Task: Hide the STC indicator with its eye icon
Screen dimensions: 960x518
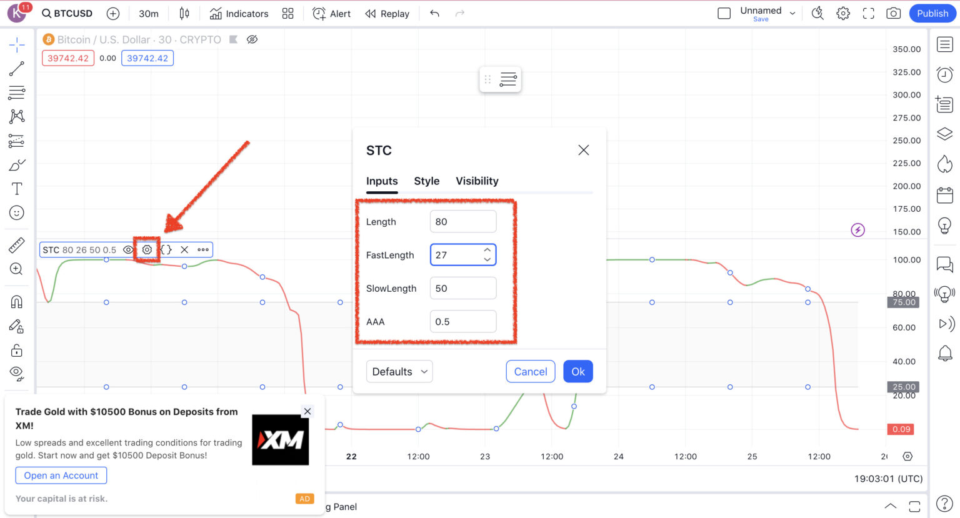Action: [128, 249]
